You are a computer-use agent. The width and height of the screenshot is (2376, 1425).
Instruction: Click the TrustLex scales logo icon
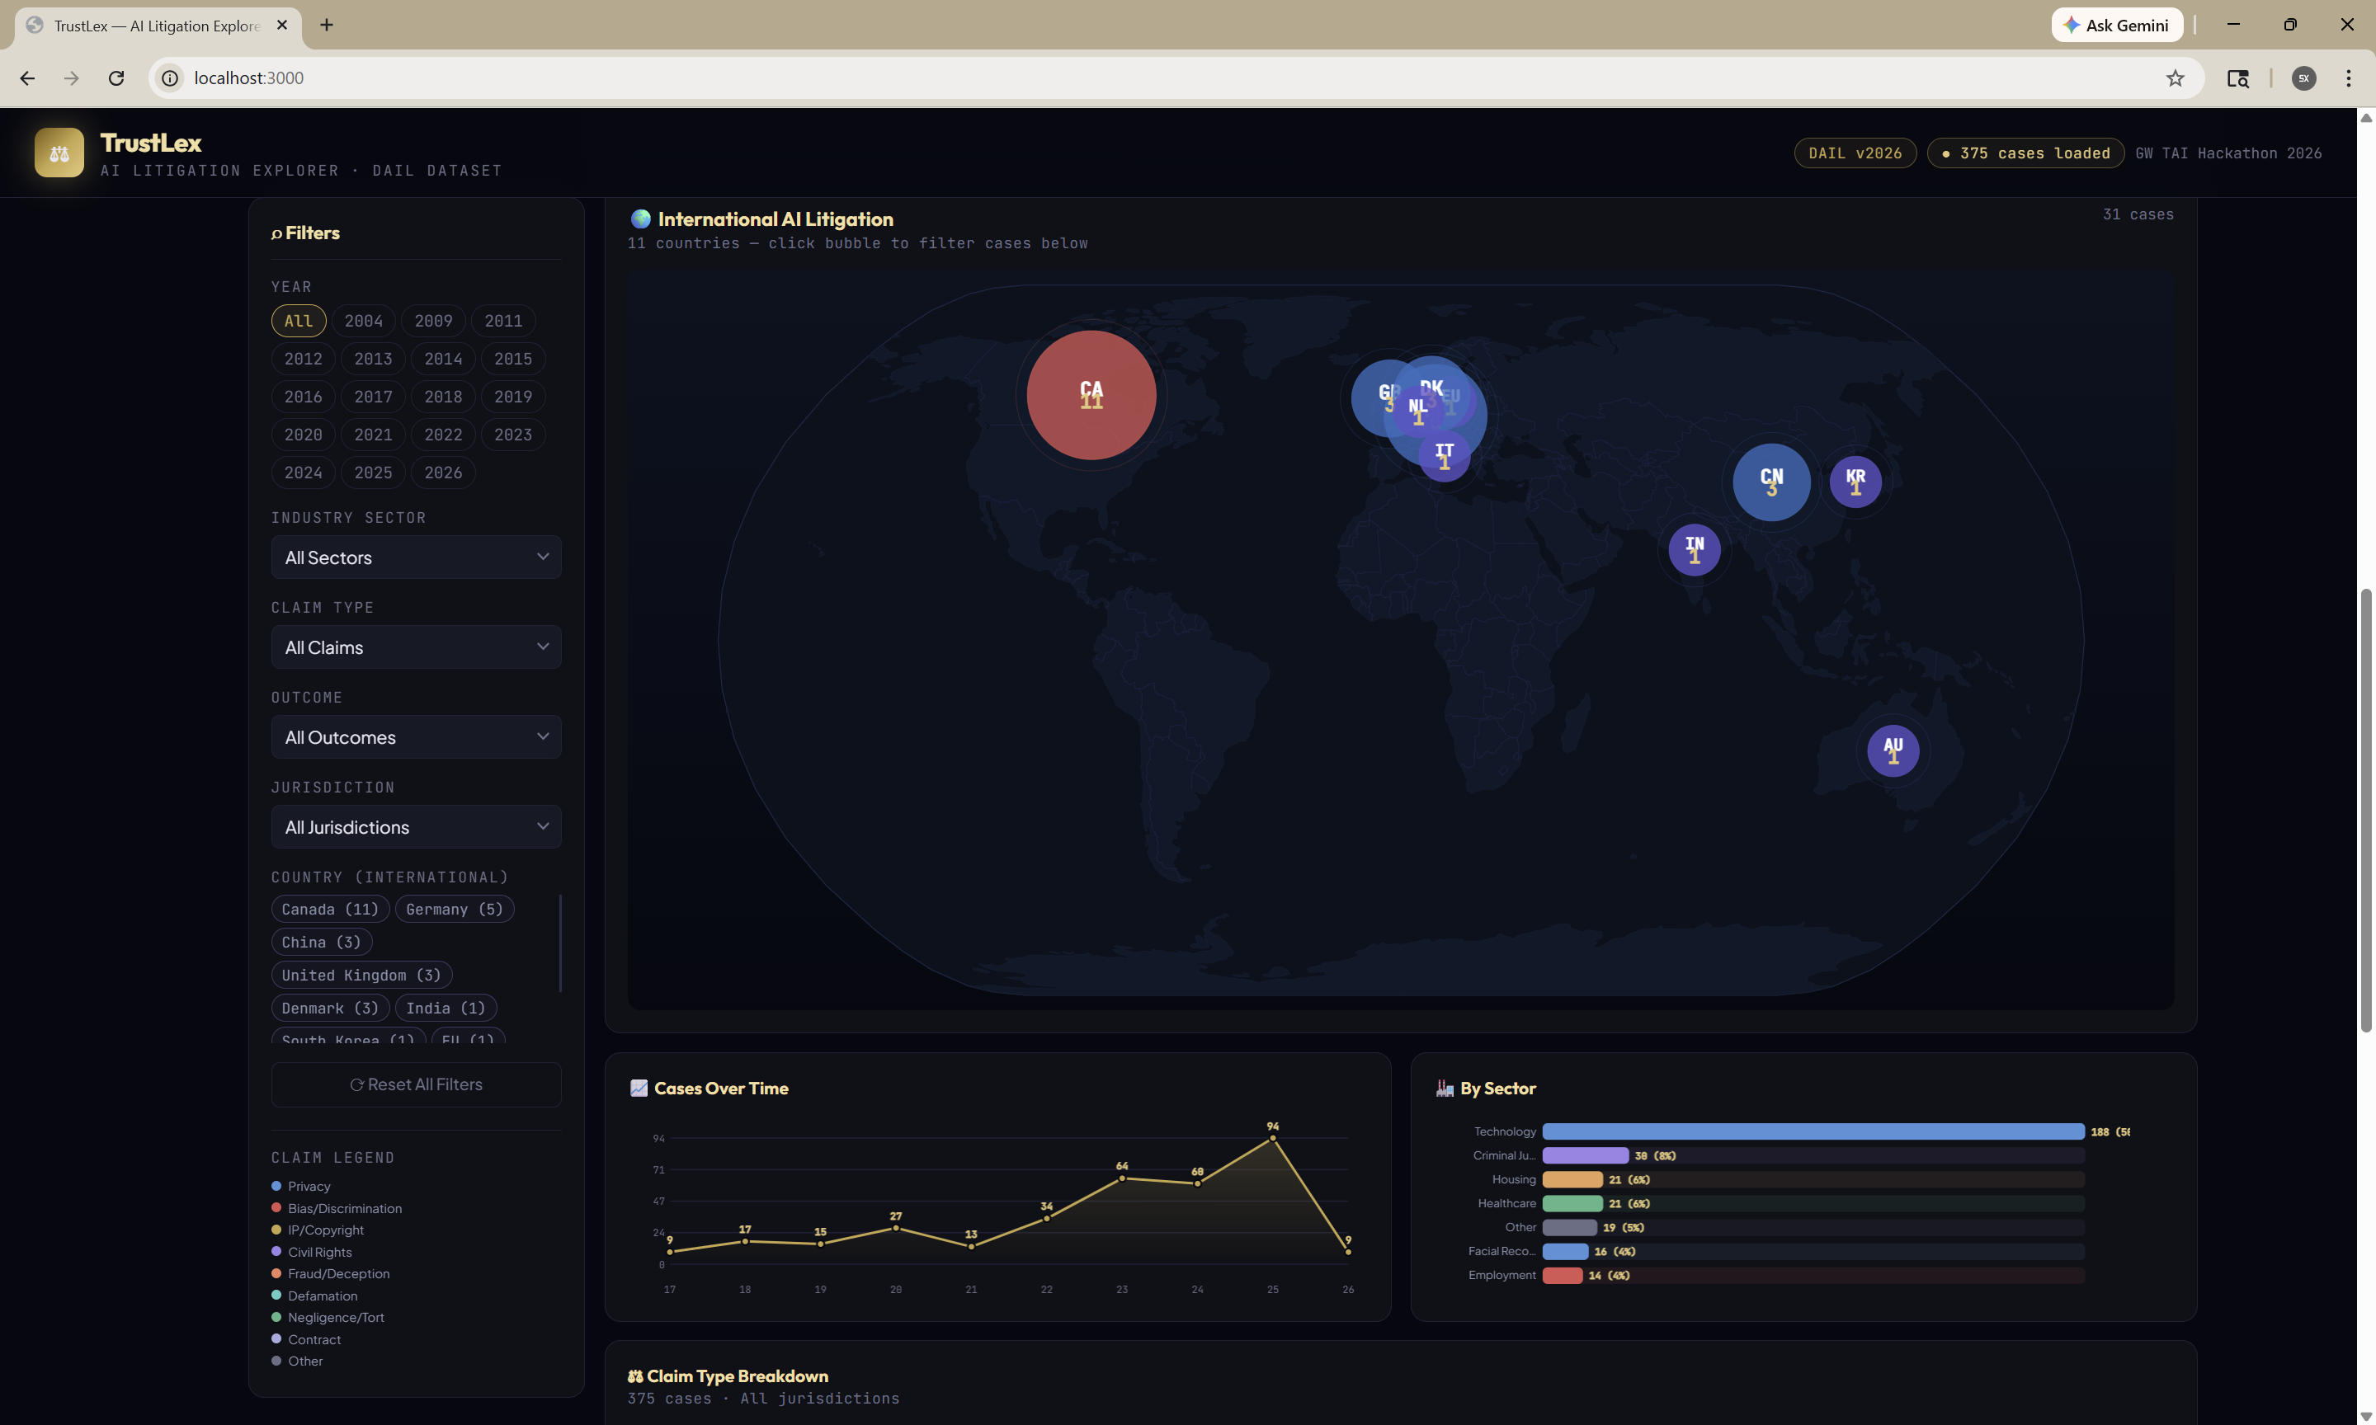(59, 153)
